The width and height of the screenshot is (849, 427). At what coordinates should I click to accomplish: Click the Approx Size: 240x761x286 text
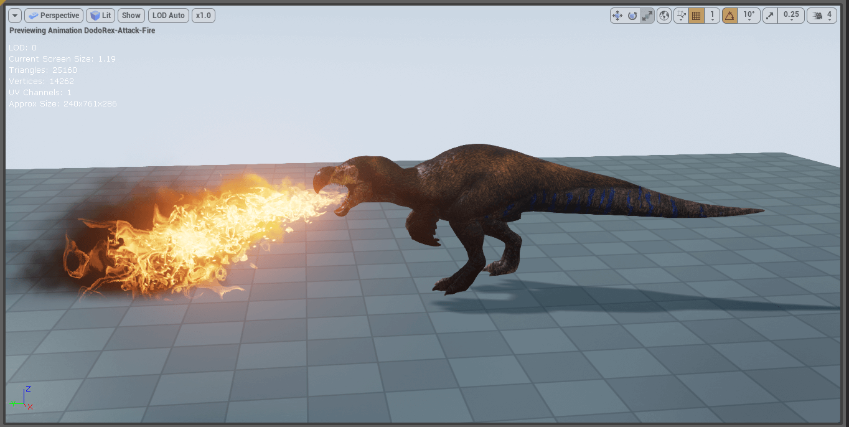[63, 103]
